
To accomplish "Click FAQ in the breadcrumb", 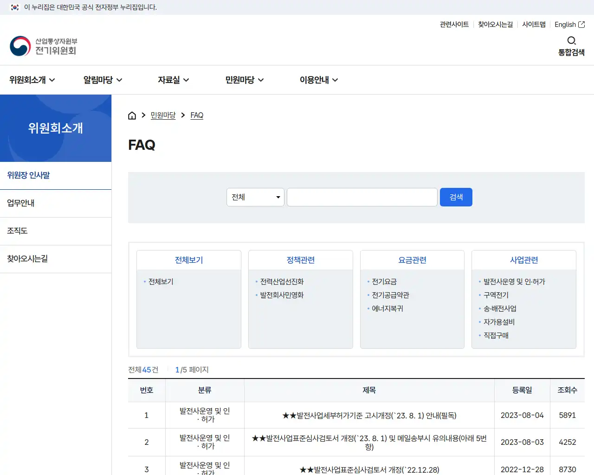I will coord(197,115).
